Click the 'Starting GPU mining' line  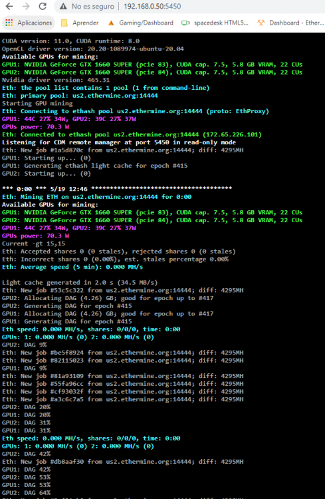pos(37,103)
